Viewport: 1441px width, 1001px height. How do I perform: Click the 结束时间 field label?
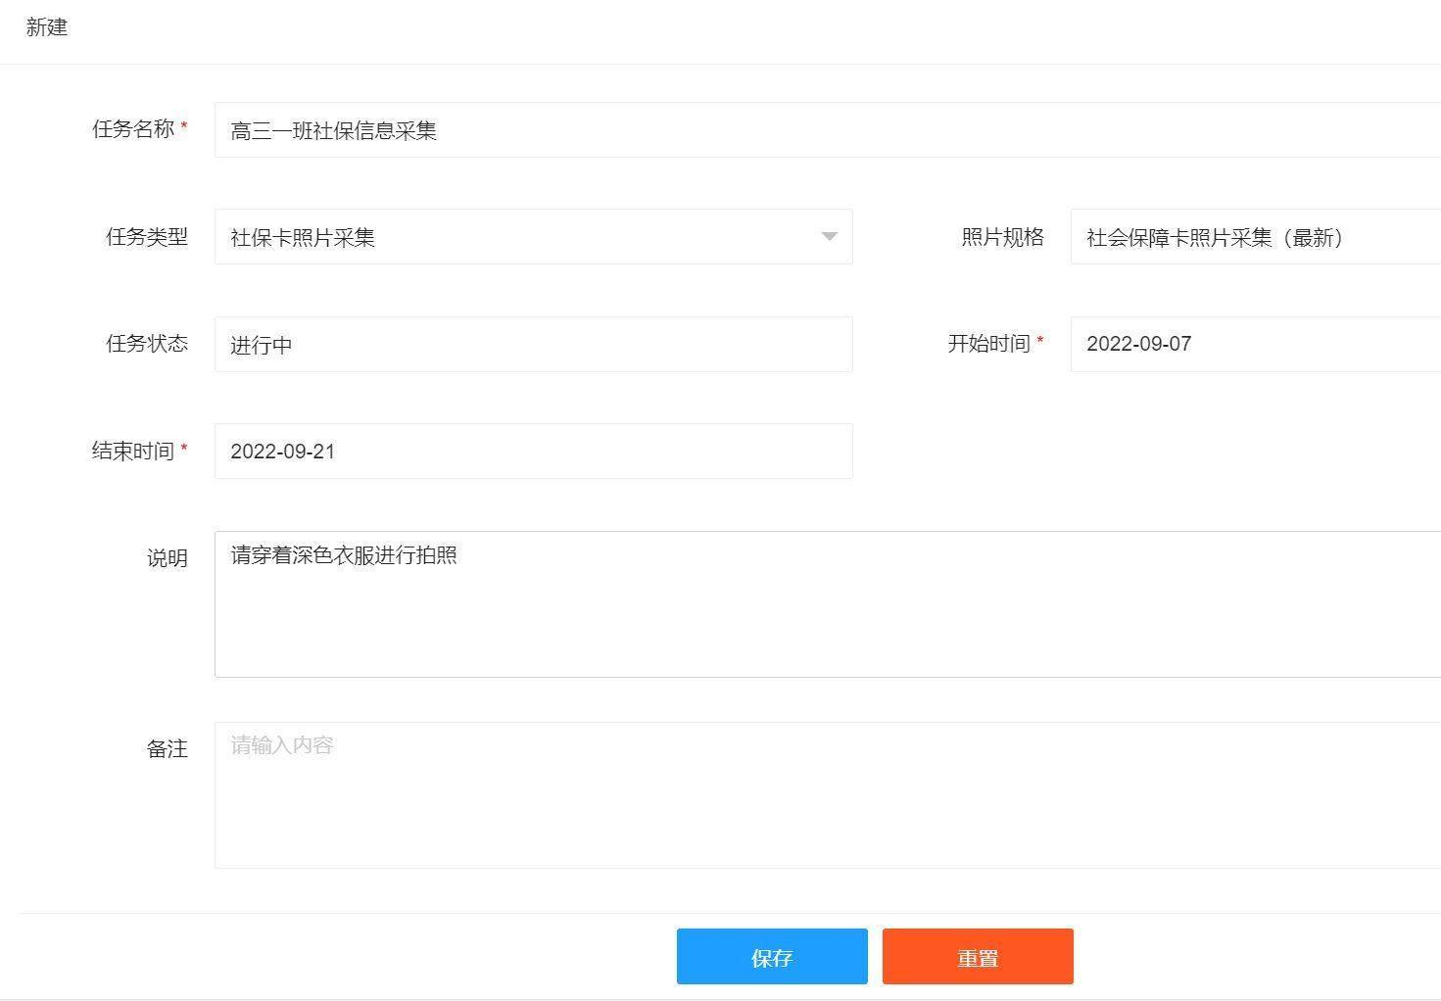coord(133,452)
